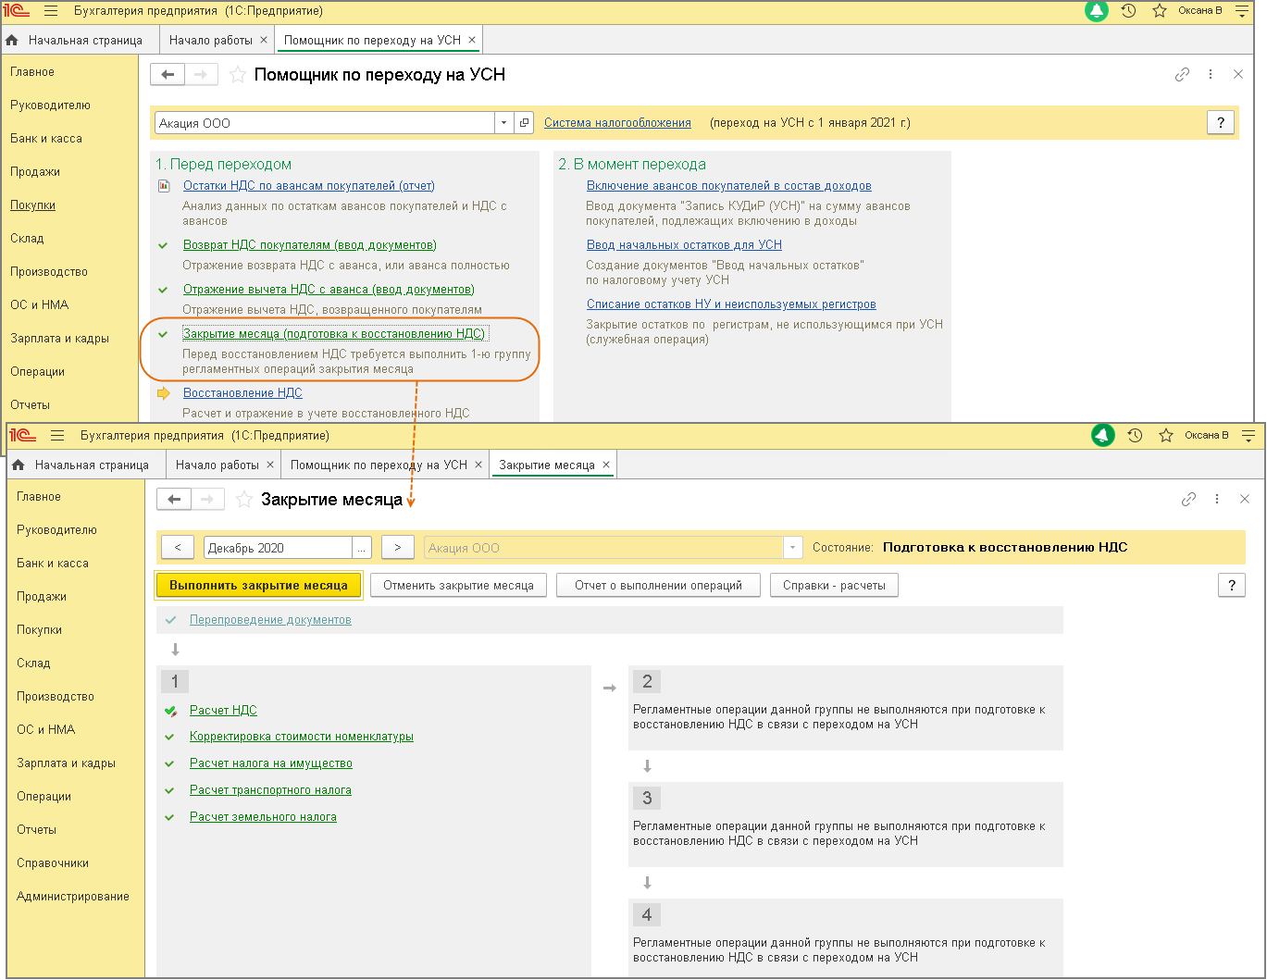Select Закрытие месяца tab
1267x980 pixels.
coord(546,465)
